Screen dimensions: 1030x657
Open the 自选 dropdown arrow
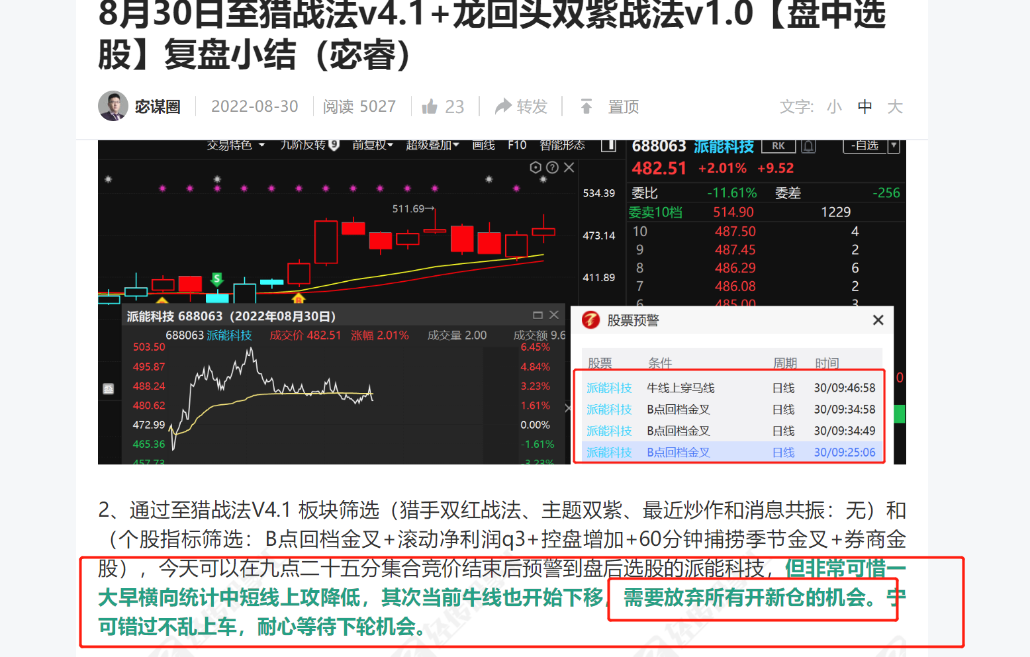point(894,146)
